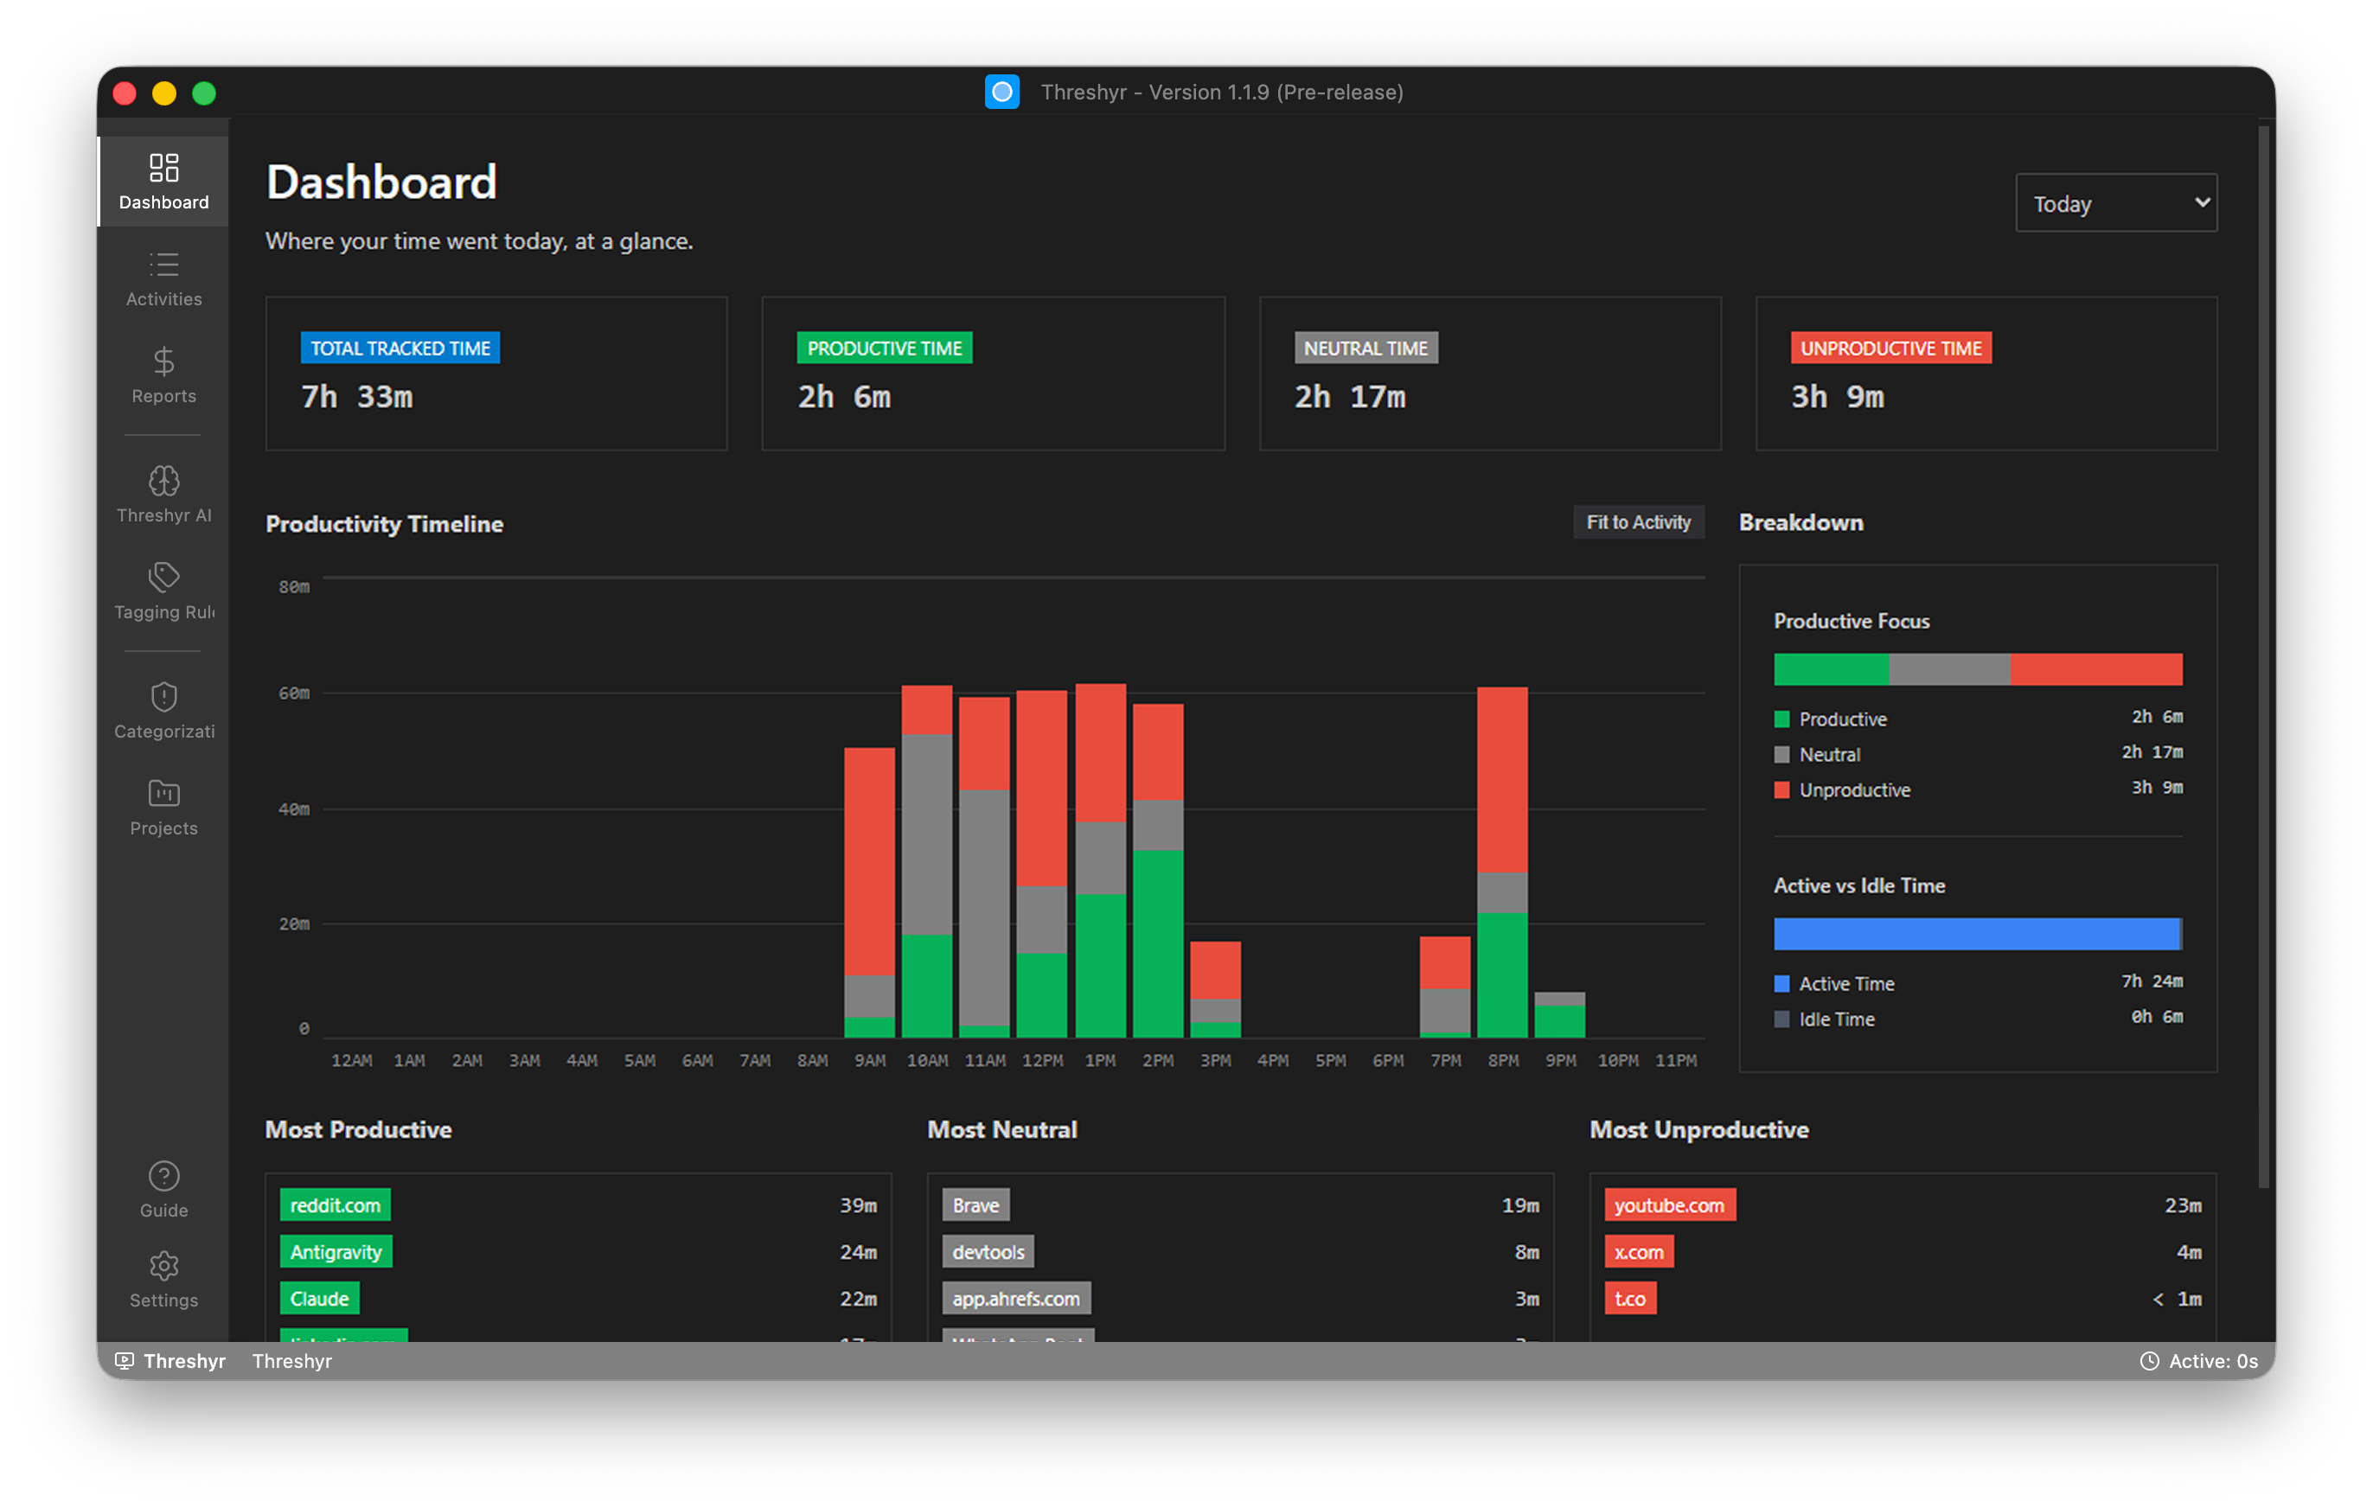Click the Fit to Activity button

[1638, 522]
